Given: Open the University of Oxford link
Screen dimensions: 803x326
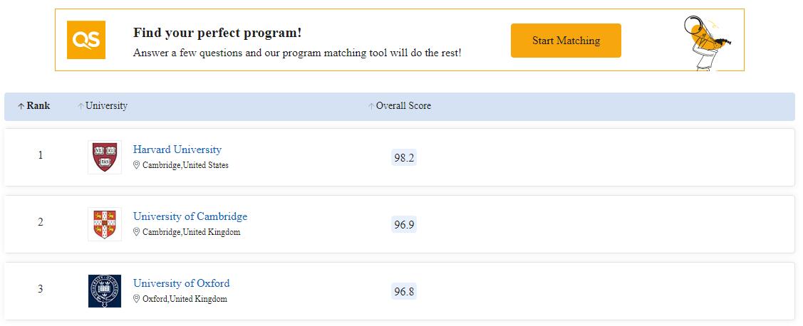Looking at the screenshot, I should [x=181, y=284].
